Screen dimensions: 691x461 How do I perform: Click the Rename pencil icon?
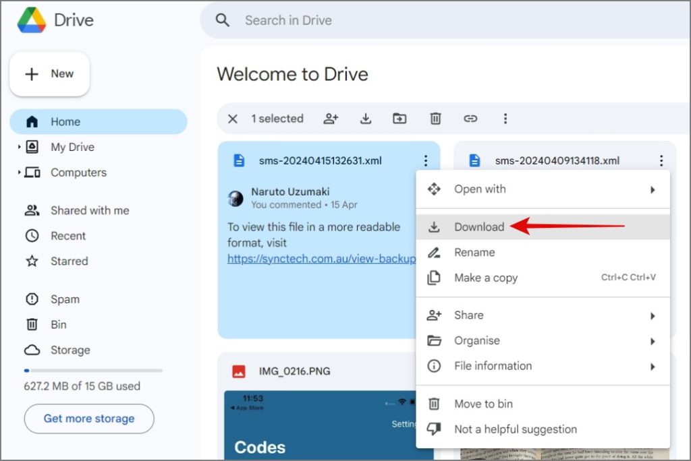tap(434, 252)
